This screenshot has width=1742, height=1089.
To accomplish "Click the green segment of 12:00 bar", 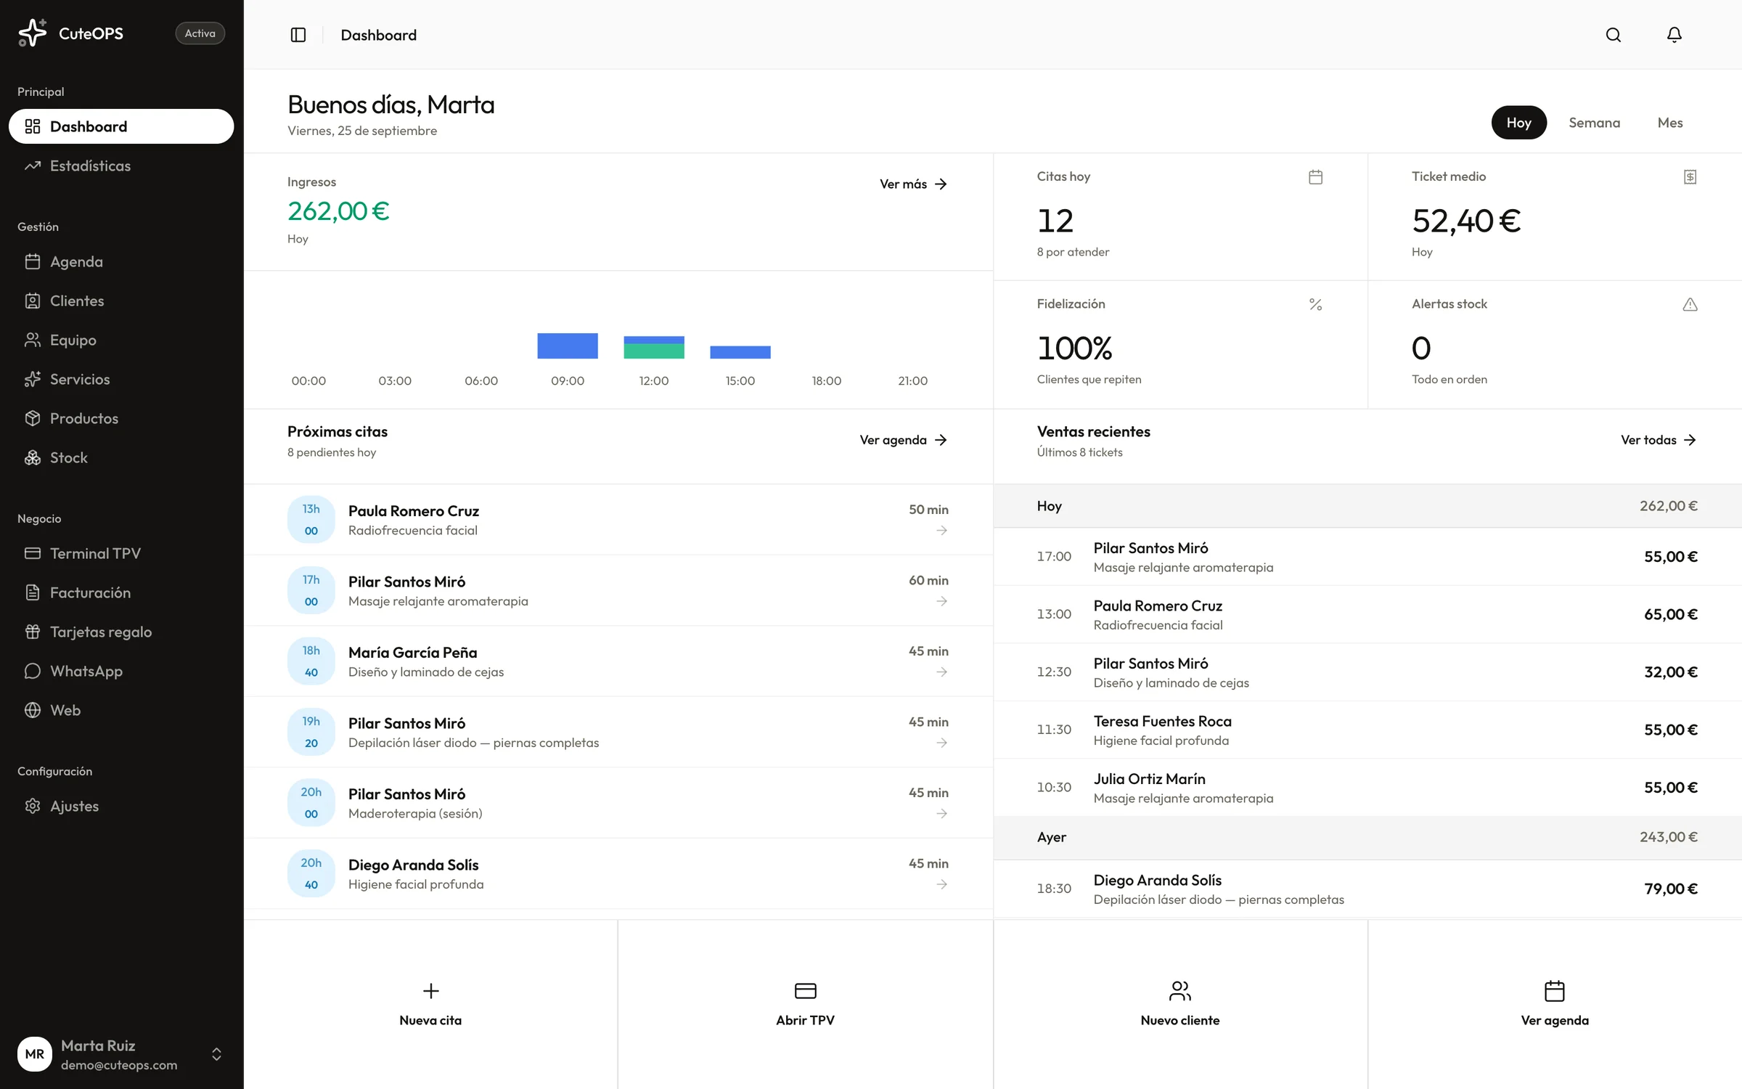I will (653, 351).
